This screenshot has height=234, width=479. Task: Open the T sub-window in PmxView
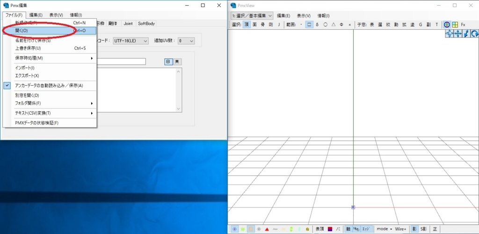click(436, 25)
